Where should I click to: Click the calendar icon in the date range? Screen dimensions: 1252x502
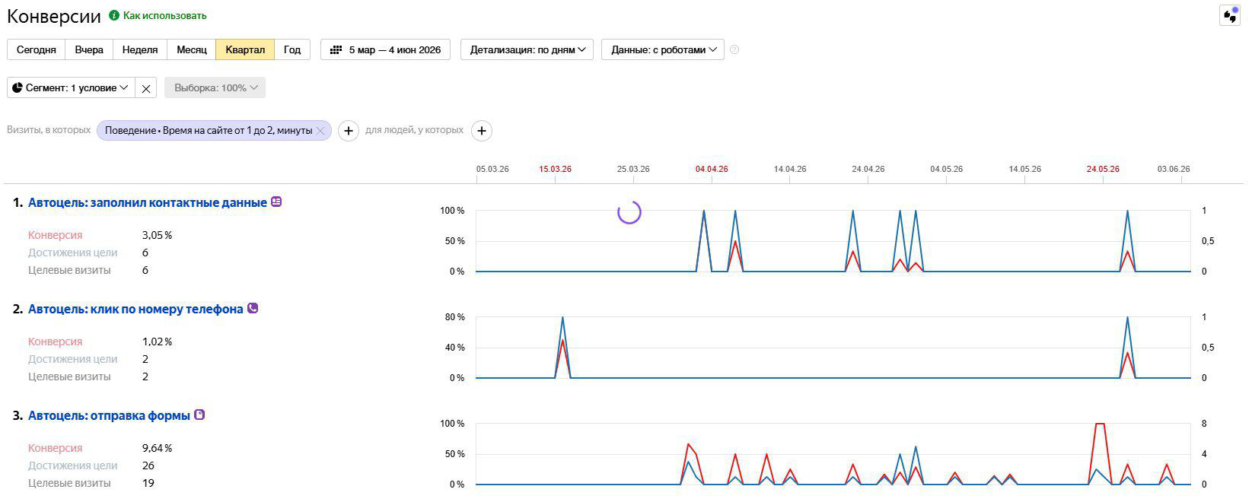336,49
